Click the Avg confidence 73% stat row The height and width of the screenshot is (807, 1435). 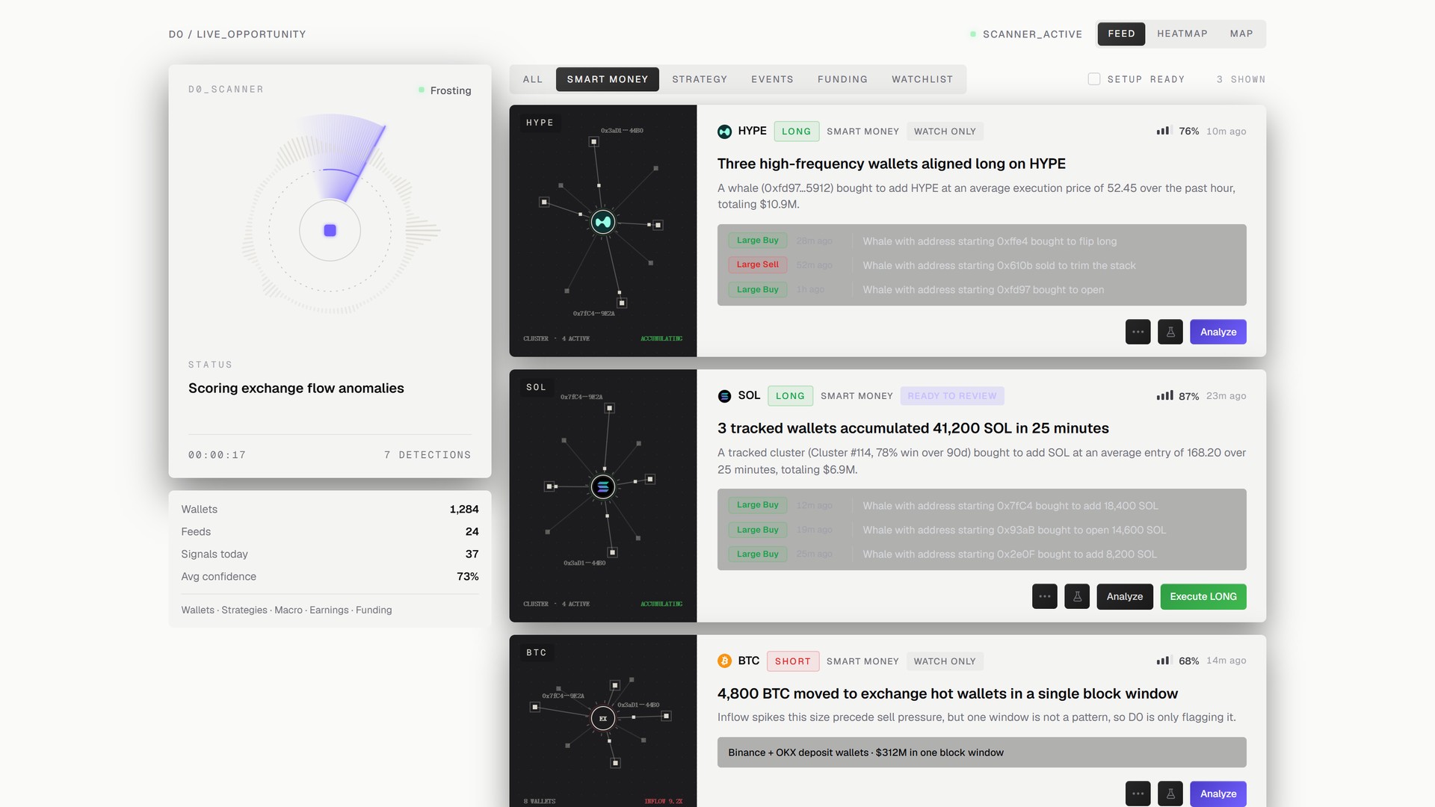[330, 576]
